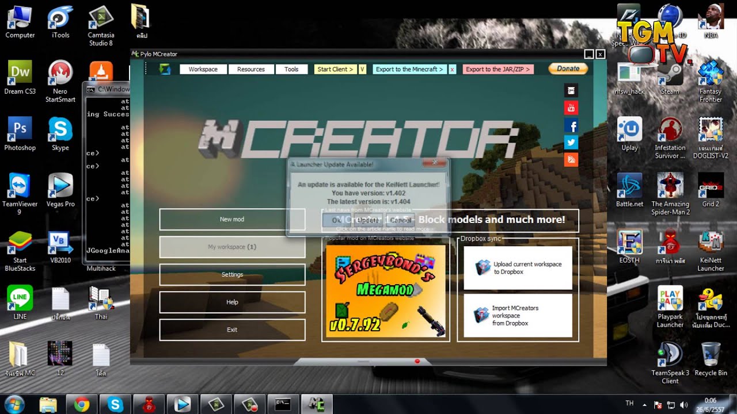Click Upload current workspace to Dropbox

[x=518, y=268]
